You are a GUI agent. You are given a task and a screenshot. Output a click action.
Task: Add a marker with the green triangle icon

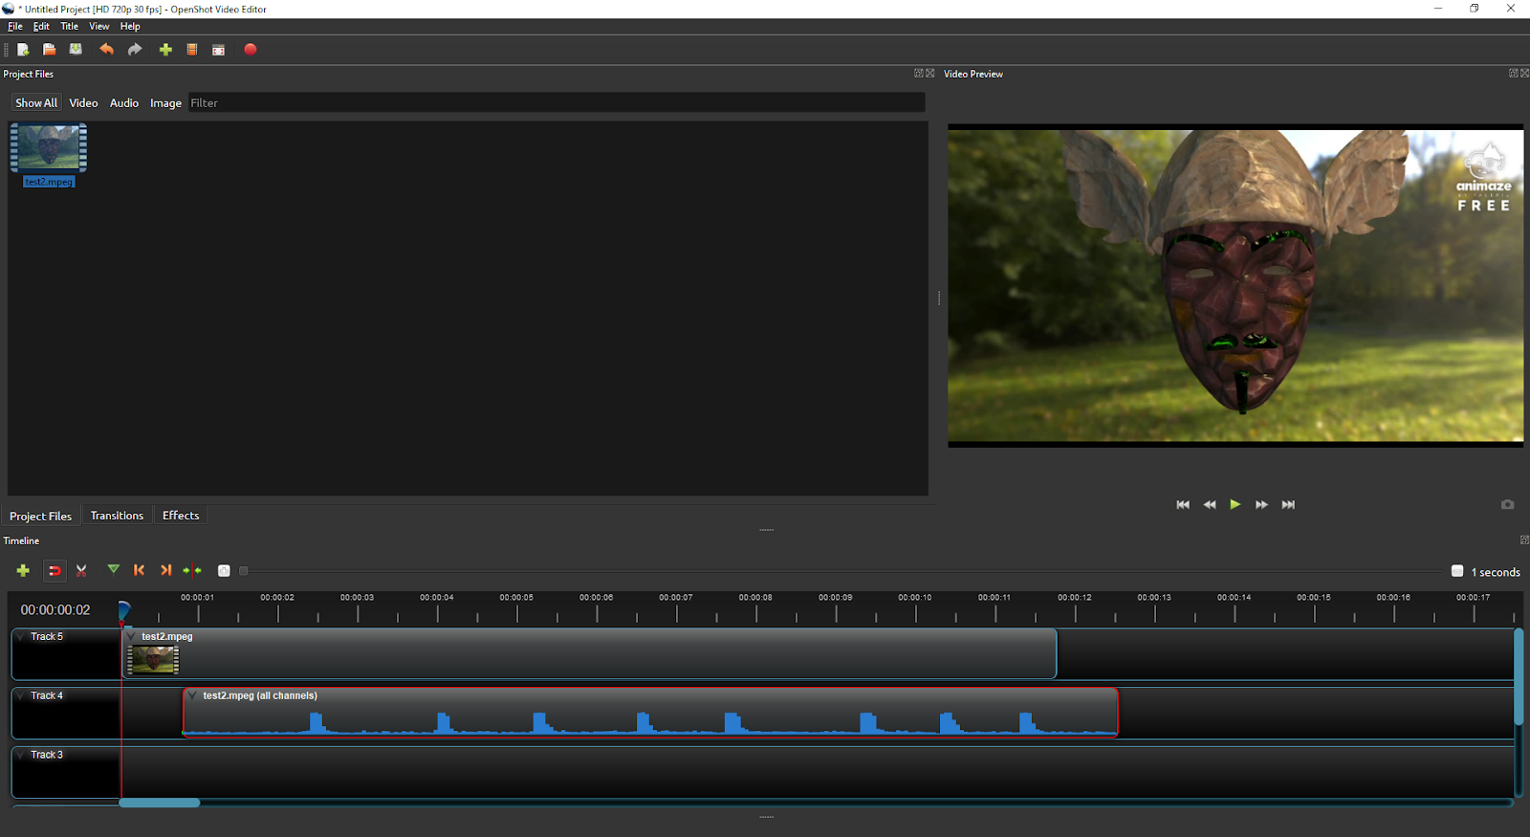click(x=113, y=570)
